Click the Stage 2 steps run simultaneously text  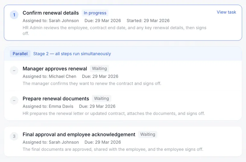(x=72, y=54)
